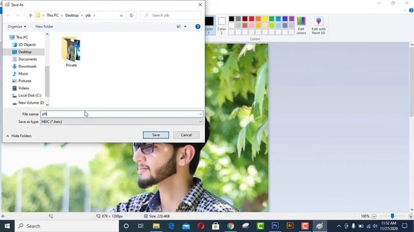Click the Paint zoom in plus button
Screen dimensions: 414x232
411,217
